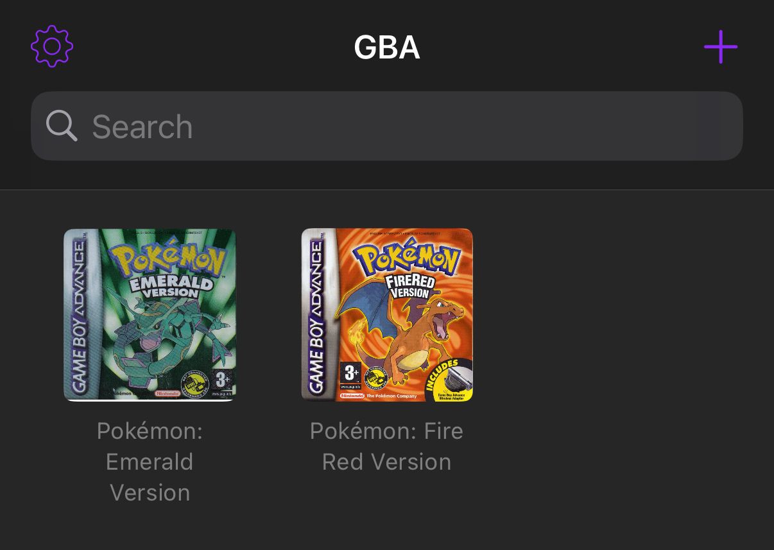Screen dimensions: 774x550
Task: Select the GBA system title at top center
Action: [x=387, y=47]
